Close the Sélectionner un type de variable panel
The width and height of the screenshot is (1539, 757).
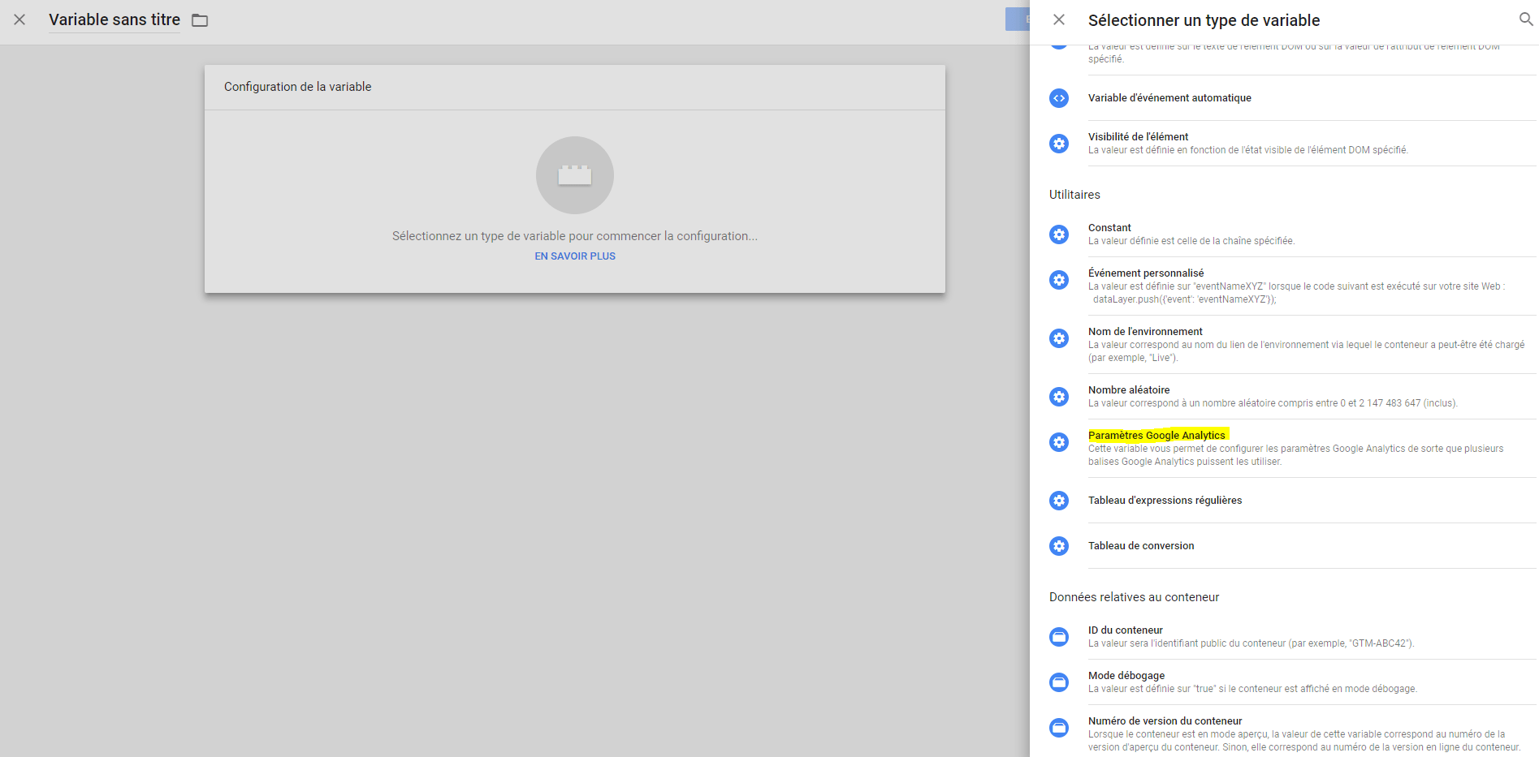click(x=1058, y=19)
